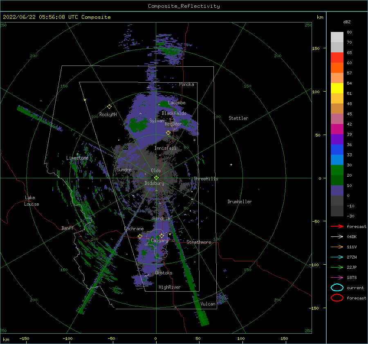Click the Didsbury town label
Image resolution: width=368 pixels, height=344 pixels.
(154, 183)
